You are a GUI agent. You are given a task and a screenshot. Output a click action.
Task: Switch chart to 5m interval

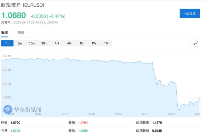(x=20, y=43)
